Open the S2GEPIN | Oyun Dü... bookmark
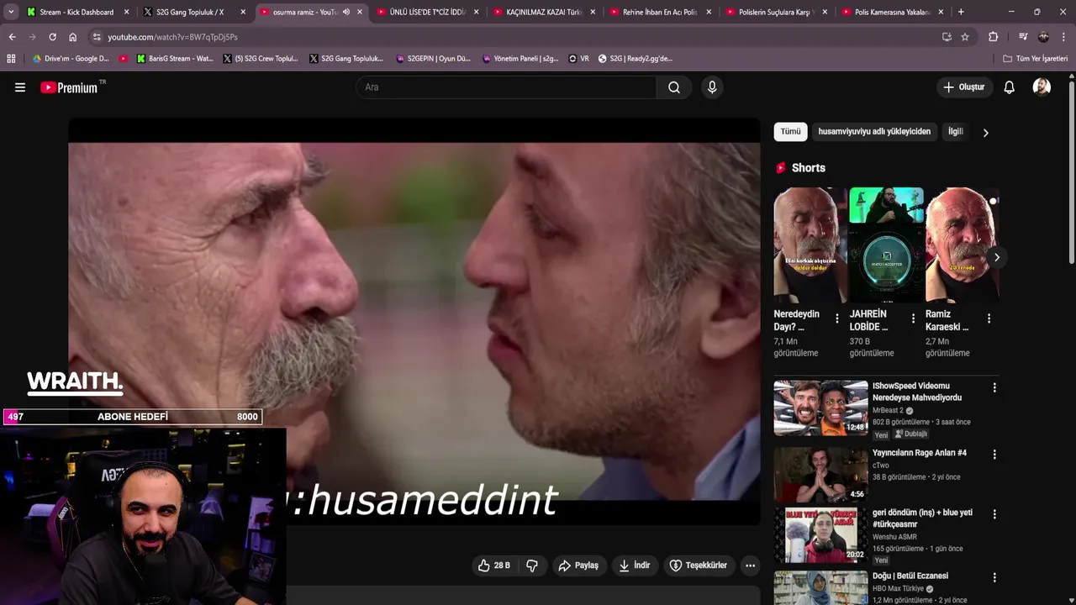 coord(433,59)
